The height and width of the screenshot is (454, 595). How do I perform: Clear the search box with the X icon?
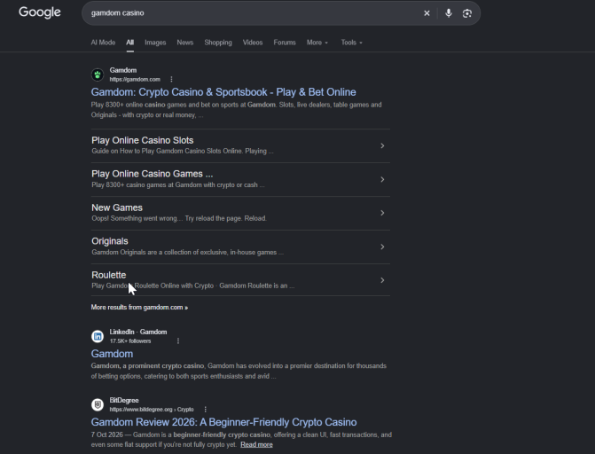click(x=427, y=13)
